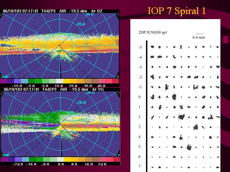Screen dimensions: 230x172
Task: Select the '2DP JUNE09 sp1' caption
Action: point(153,32)
